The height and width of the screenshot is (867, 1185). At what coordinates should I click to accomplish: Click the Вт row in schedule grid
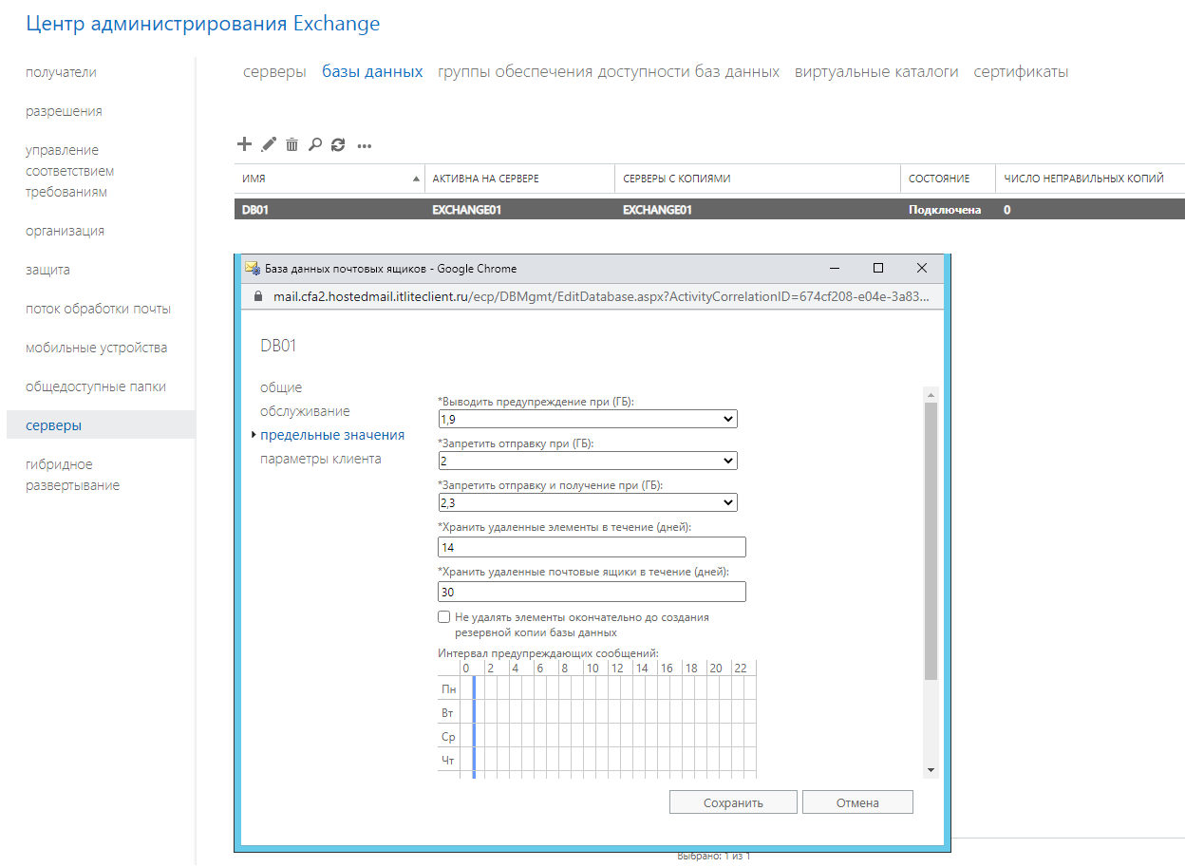point(597,712)
